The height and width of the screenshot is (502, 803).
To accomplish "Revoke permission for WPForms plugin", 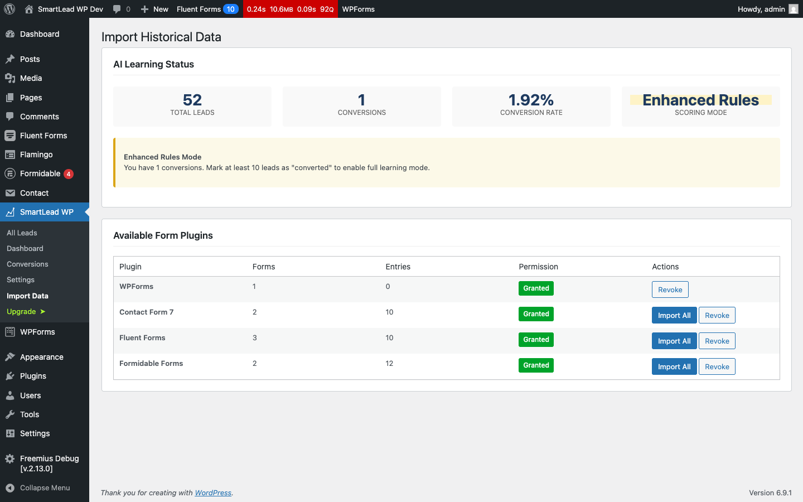I will tap(670, 289).
